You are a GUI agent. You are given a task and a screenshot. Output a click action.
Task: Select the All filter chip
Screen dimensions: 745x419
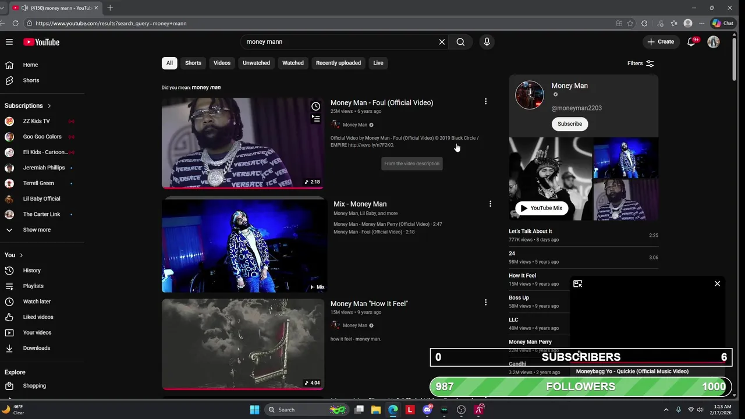pyautogui.click(x=169, y=63)
